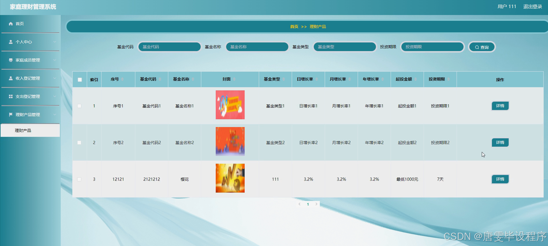This screenshot has width=548, height=246.
Task: Click the 基金类型2 cell
Action: (275, 143)
